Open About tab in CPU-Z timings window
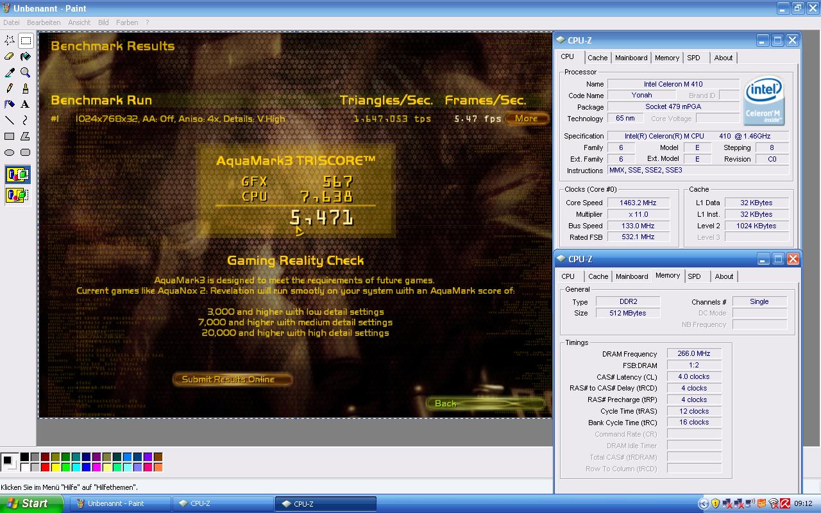 tap(724, 276)
